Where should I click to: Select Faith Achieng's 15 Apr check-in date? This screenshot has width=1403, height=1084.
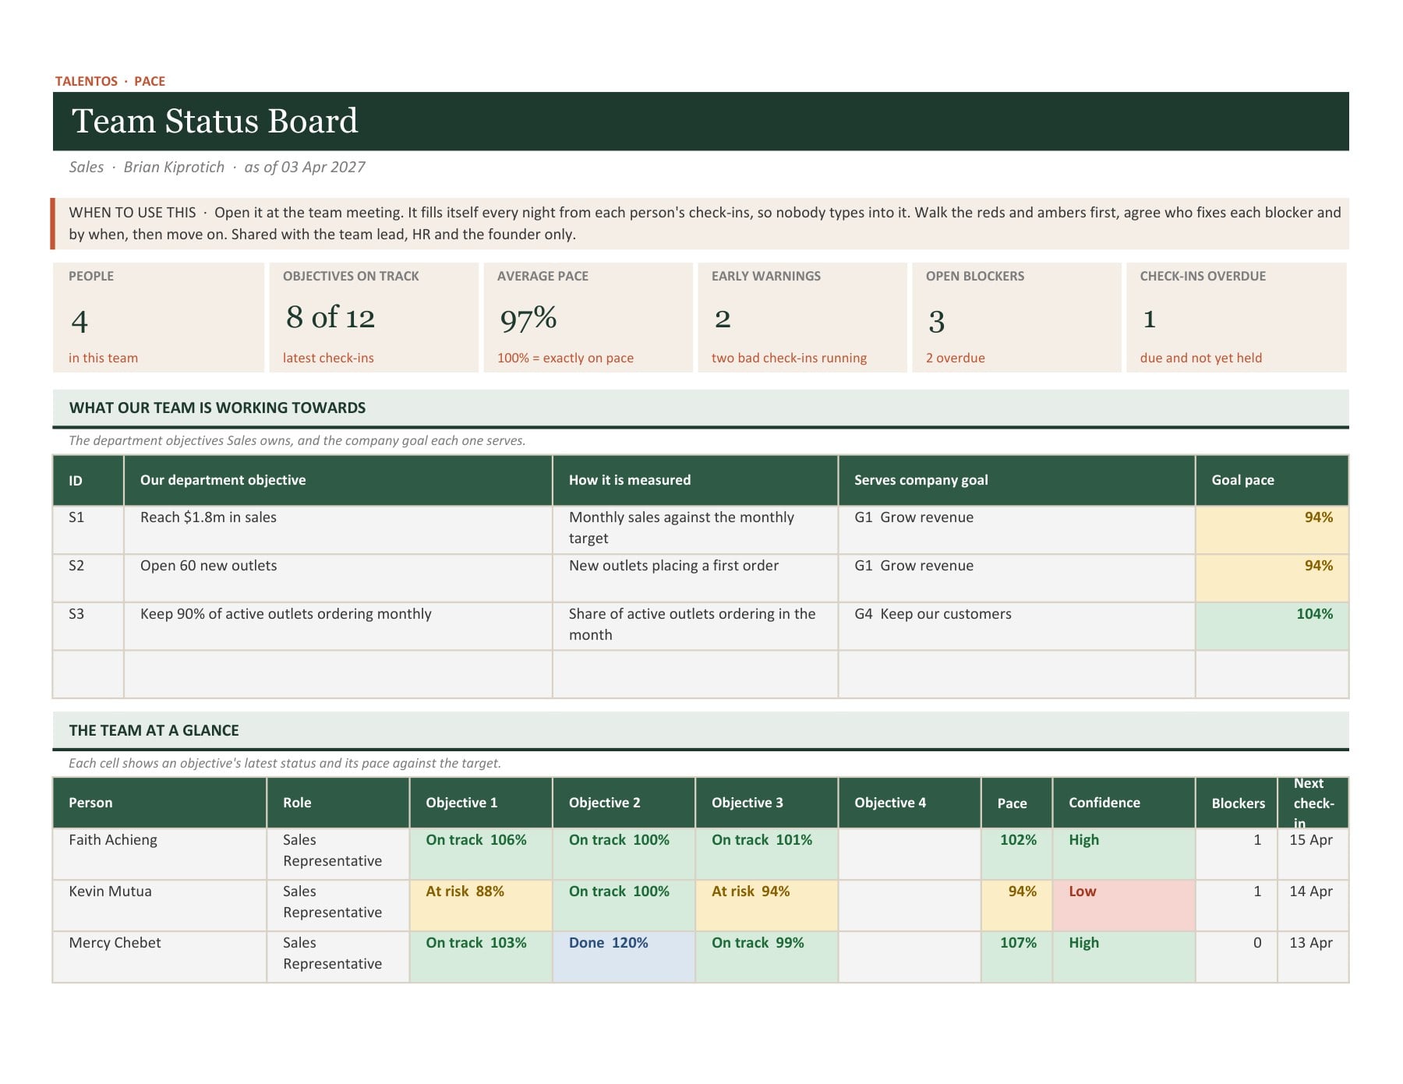pyautogui.click(x=1313, y=854)
